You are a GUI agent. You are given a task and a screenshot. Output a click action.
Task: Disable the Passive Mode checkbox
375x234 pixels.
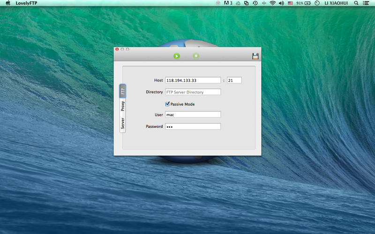pyautogui.click(x=167, y=104)
